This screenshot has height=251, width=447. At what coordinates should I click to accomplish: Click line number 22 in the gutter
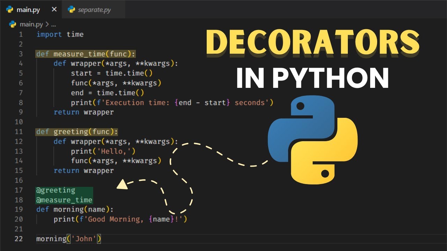[19, 239]
